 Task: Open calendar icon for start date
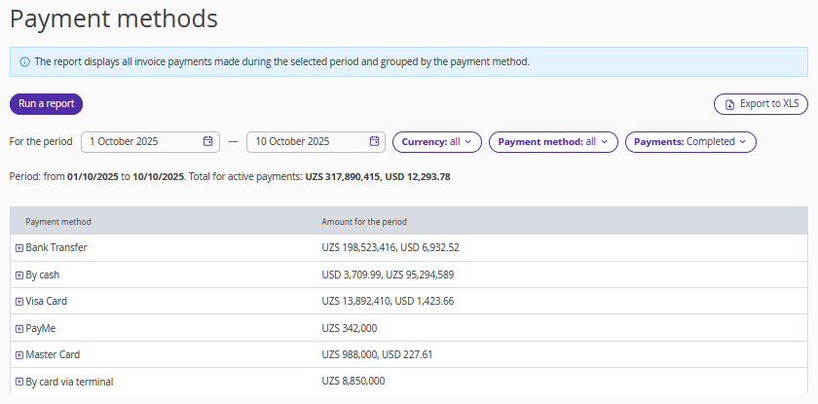pos(207,141)
